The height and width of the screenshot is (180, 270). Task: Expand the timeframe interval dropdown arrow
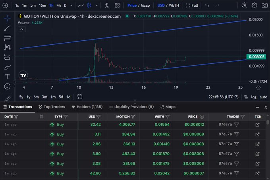(x=71, y=6)
